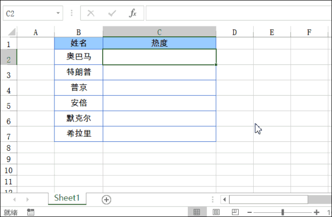Add a new sheet with plus button
Image resolution: width=332 pixels, height=217 pixels.
[106, 199]
